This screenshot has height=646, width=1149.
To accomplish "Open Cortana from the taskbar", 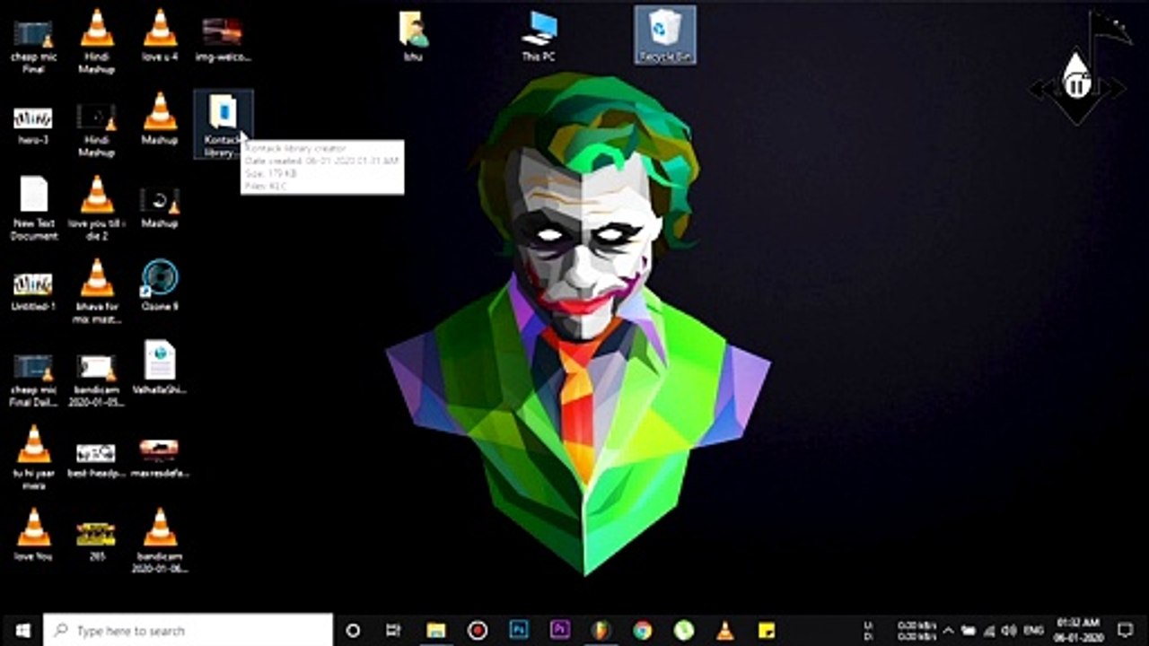I will tap(353, 630).
